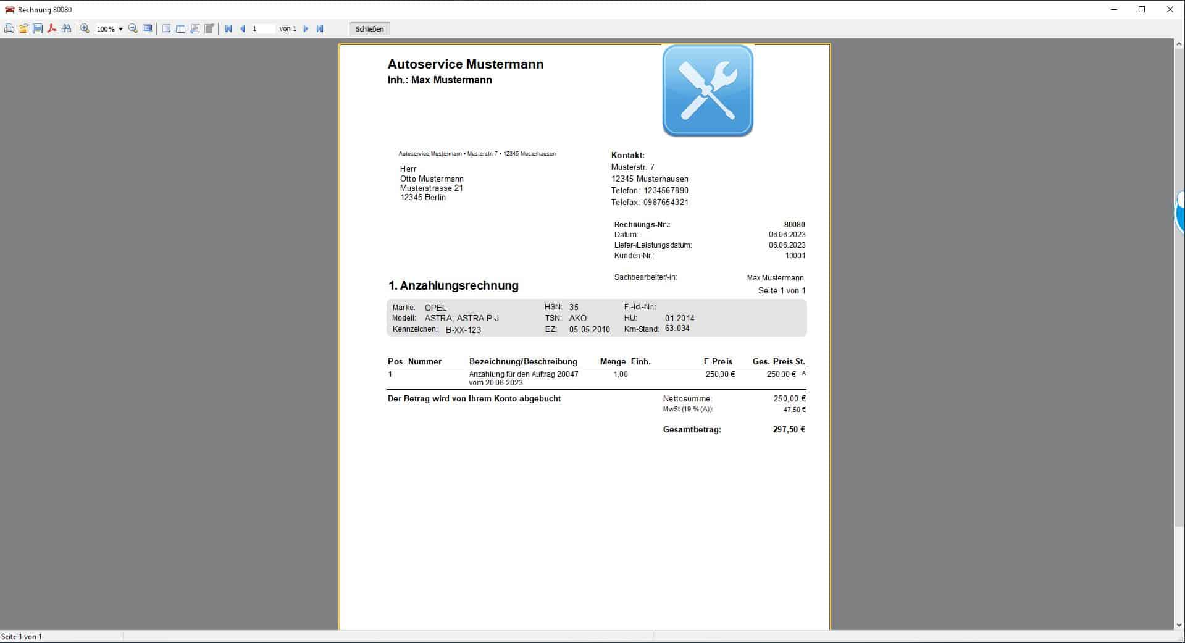Screen dimensions: 1185x643
Task: Toggle outline panel icon in toolbar
Action: coord(166,28)
